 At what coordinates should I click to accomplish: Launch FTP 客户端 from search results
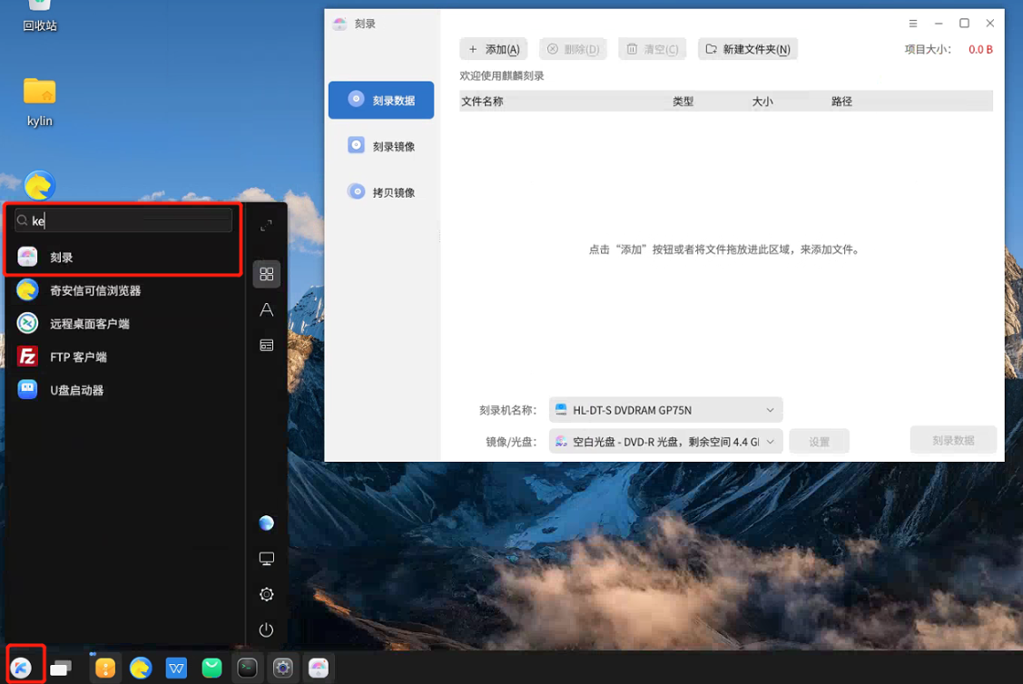point(124,357)
